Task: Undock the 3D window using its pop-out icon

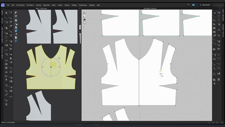Action: [x=80, y=8]
